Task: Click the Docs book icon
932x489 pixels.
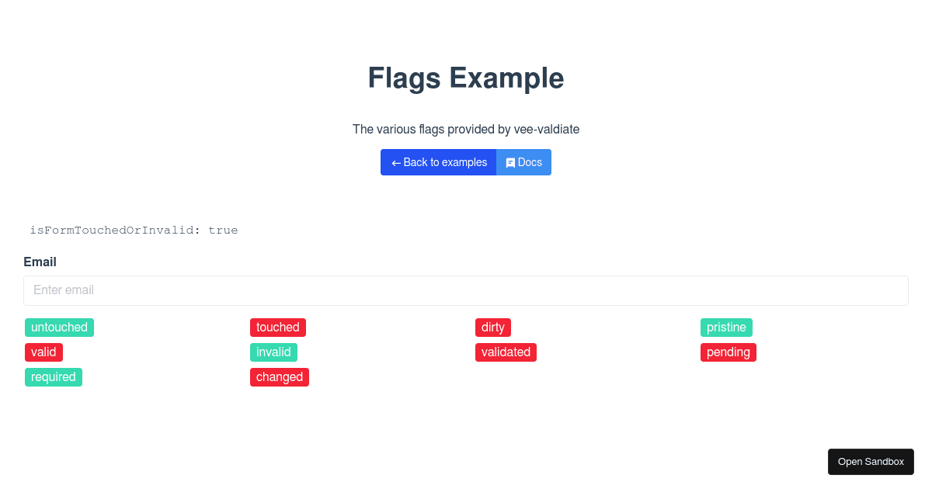Action: 510,163
